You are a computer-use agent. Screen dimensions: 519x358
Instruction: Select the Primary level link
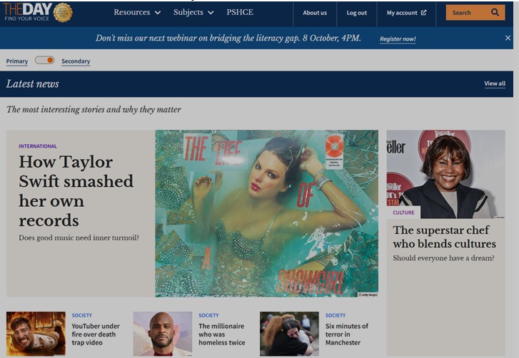(17, 61)
